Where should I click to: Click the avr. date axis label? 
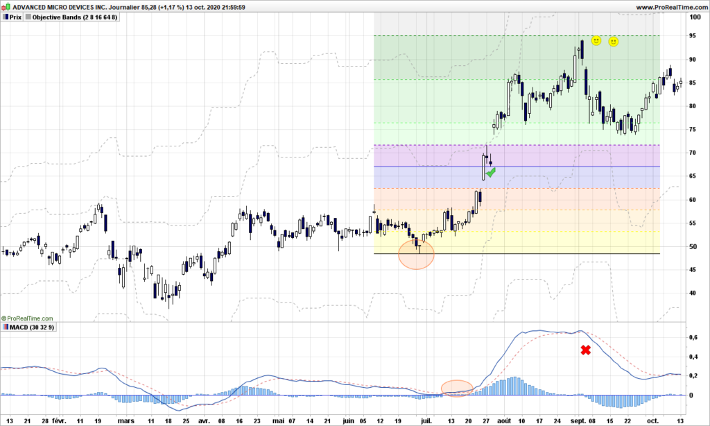click(x=205, y=420)
